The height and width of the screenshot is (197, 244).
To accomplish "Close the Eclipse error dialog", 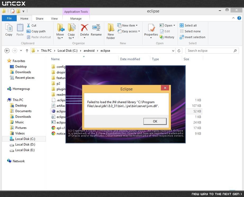I will click(165, 88).
